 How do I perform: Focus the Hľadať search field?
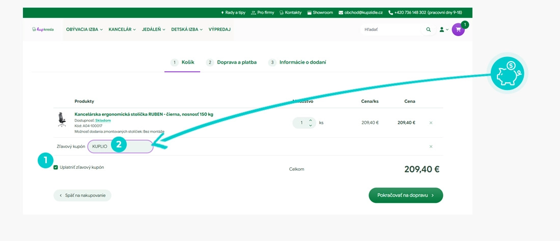pos(391,29)
